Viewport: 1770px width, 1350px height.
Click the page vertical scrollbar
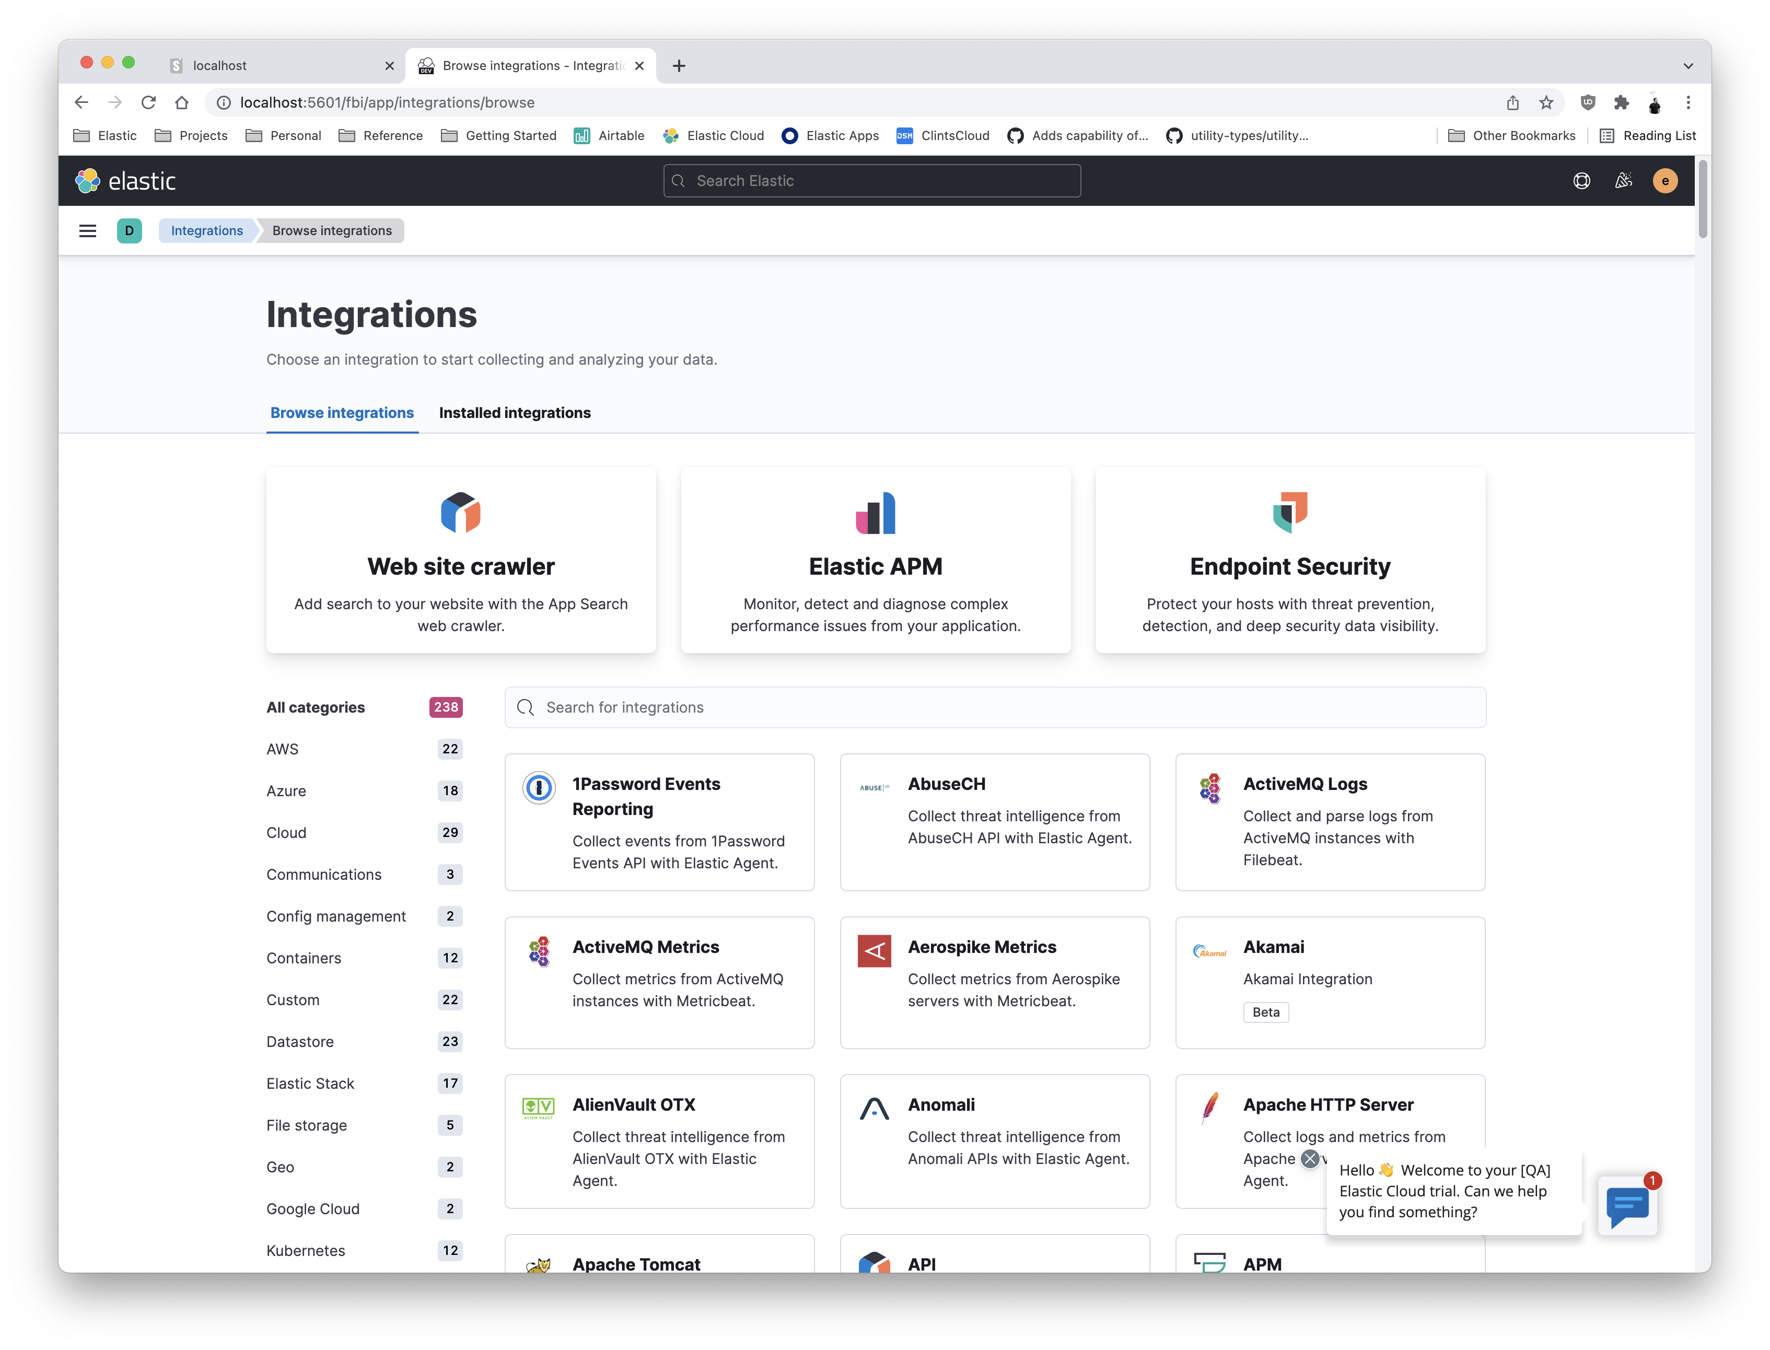pos(1703,199)
